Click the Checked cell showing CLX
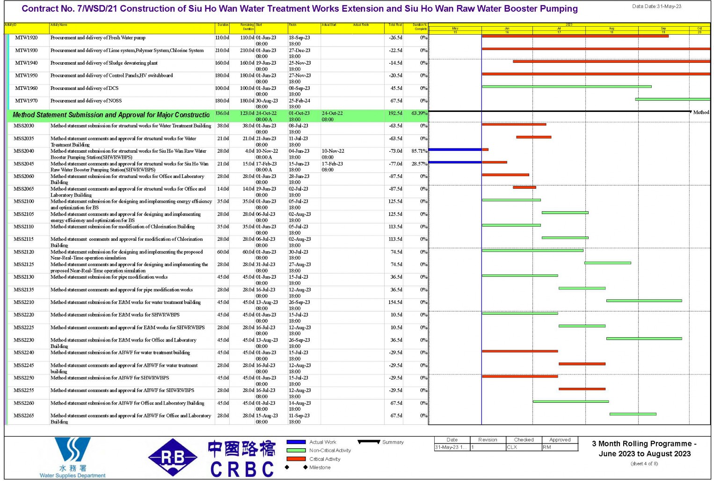714x481 pixels. (524, 447)
